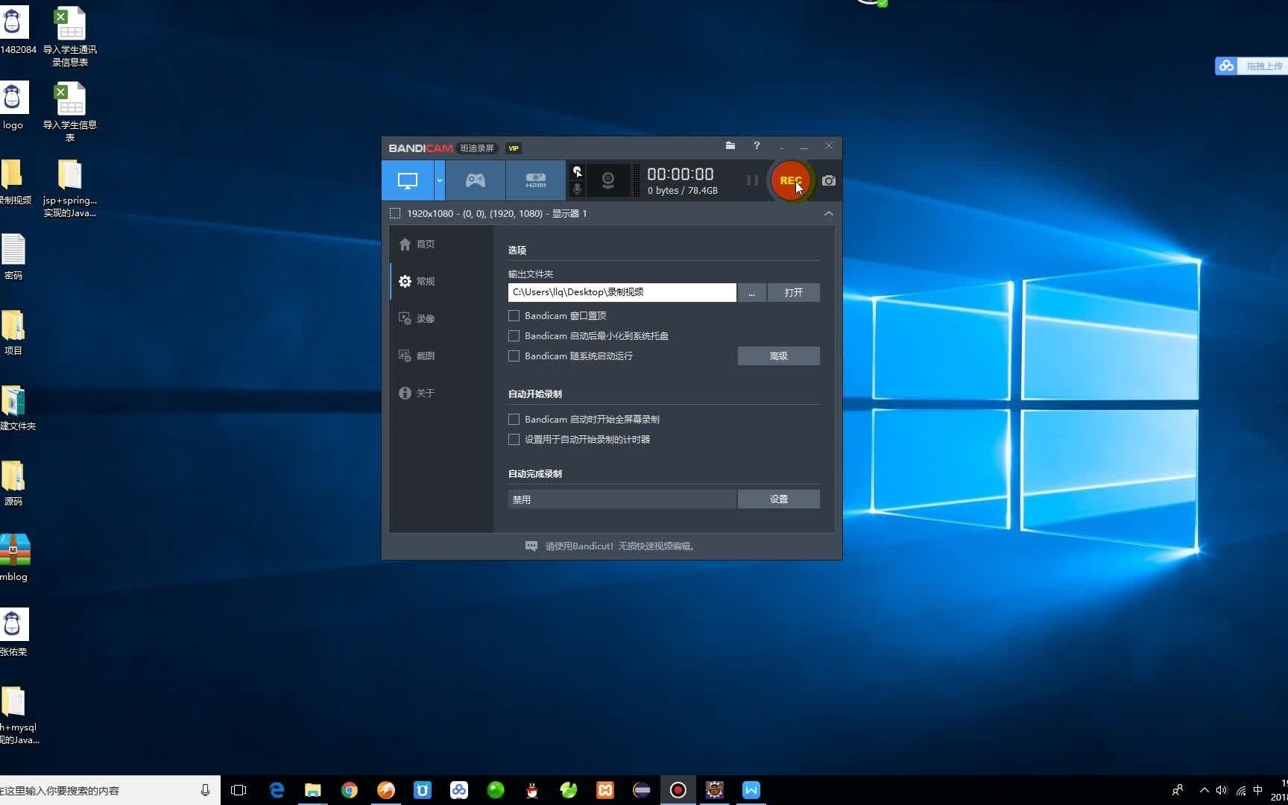Open Bandicam help question mark
Screen dimensions: 1288x805
pos(757,146)
